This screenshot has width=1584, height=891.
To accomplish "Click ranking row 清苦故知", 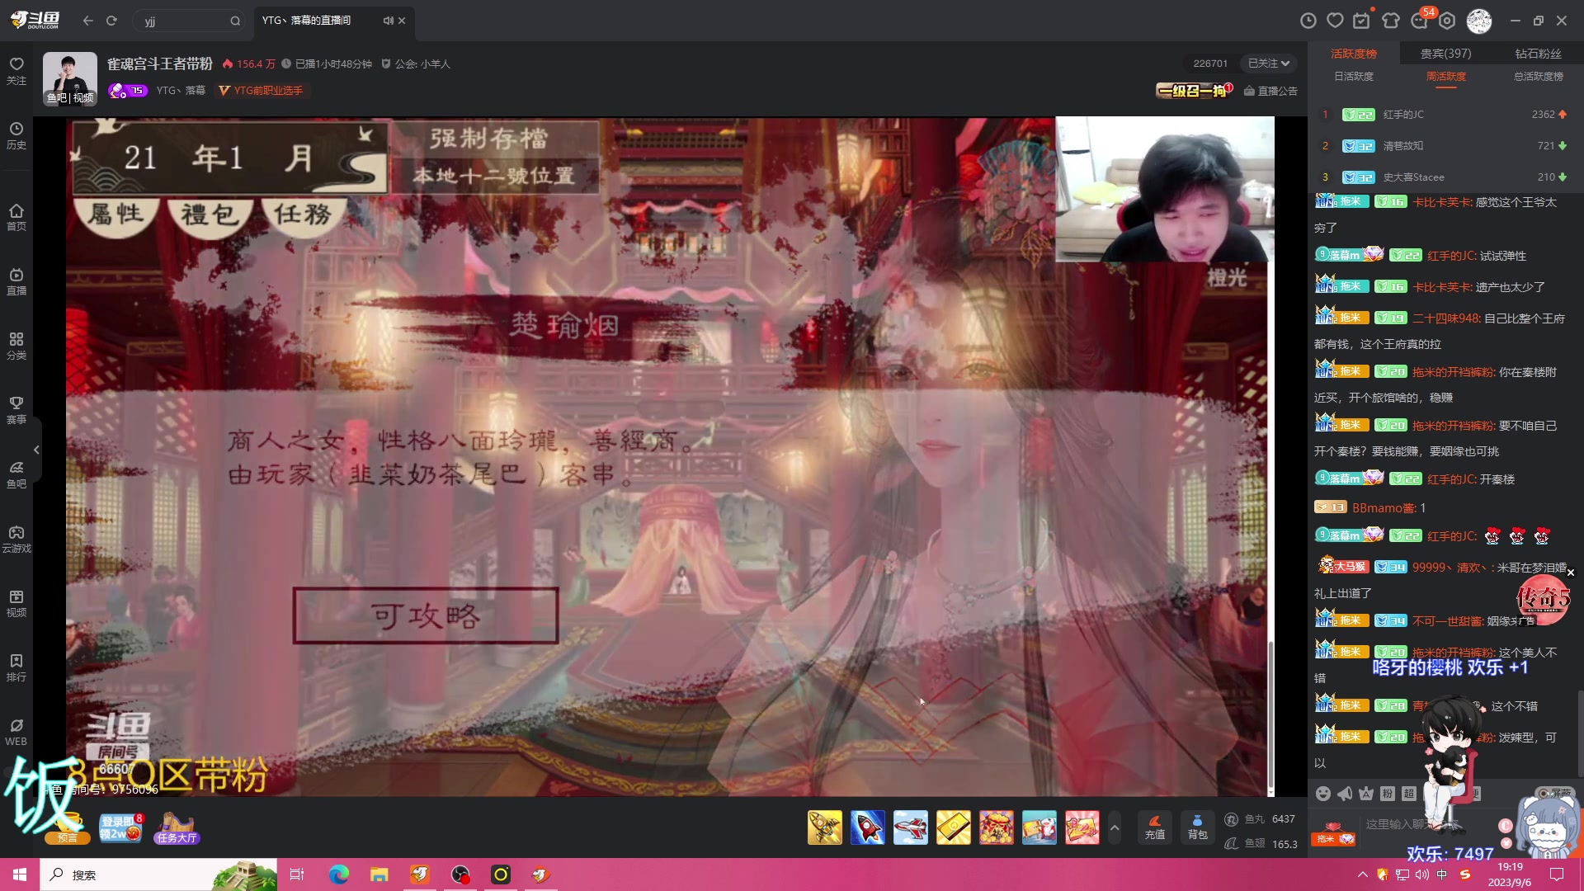I will (1445, 146).
